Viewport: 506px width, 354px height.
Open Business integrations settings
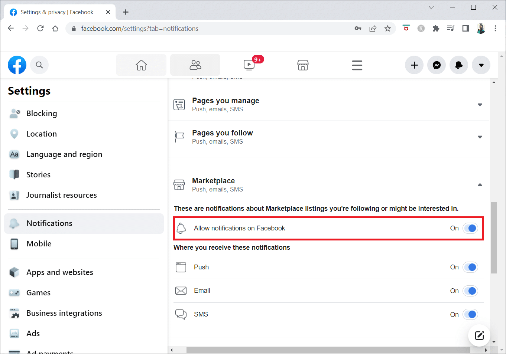click(84, 313)
